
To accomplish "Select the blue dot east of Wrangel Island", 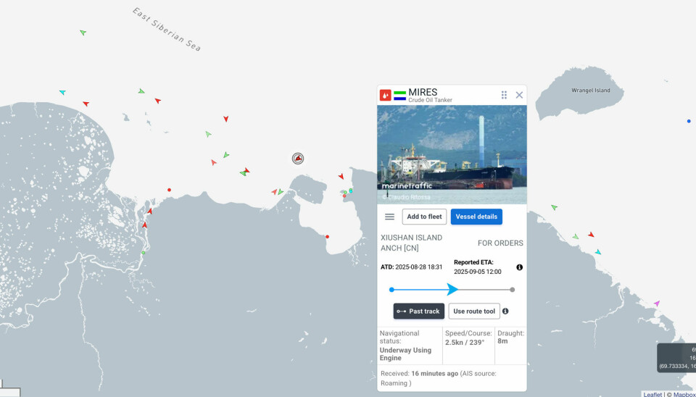I will pyautogui.click(x=689, y=121).
